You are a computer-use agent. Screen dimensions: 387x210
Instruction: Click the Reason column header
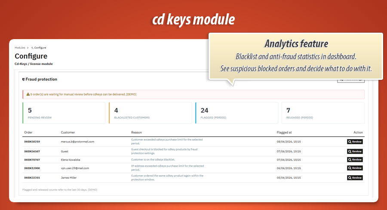tap(136, 132)
